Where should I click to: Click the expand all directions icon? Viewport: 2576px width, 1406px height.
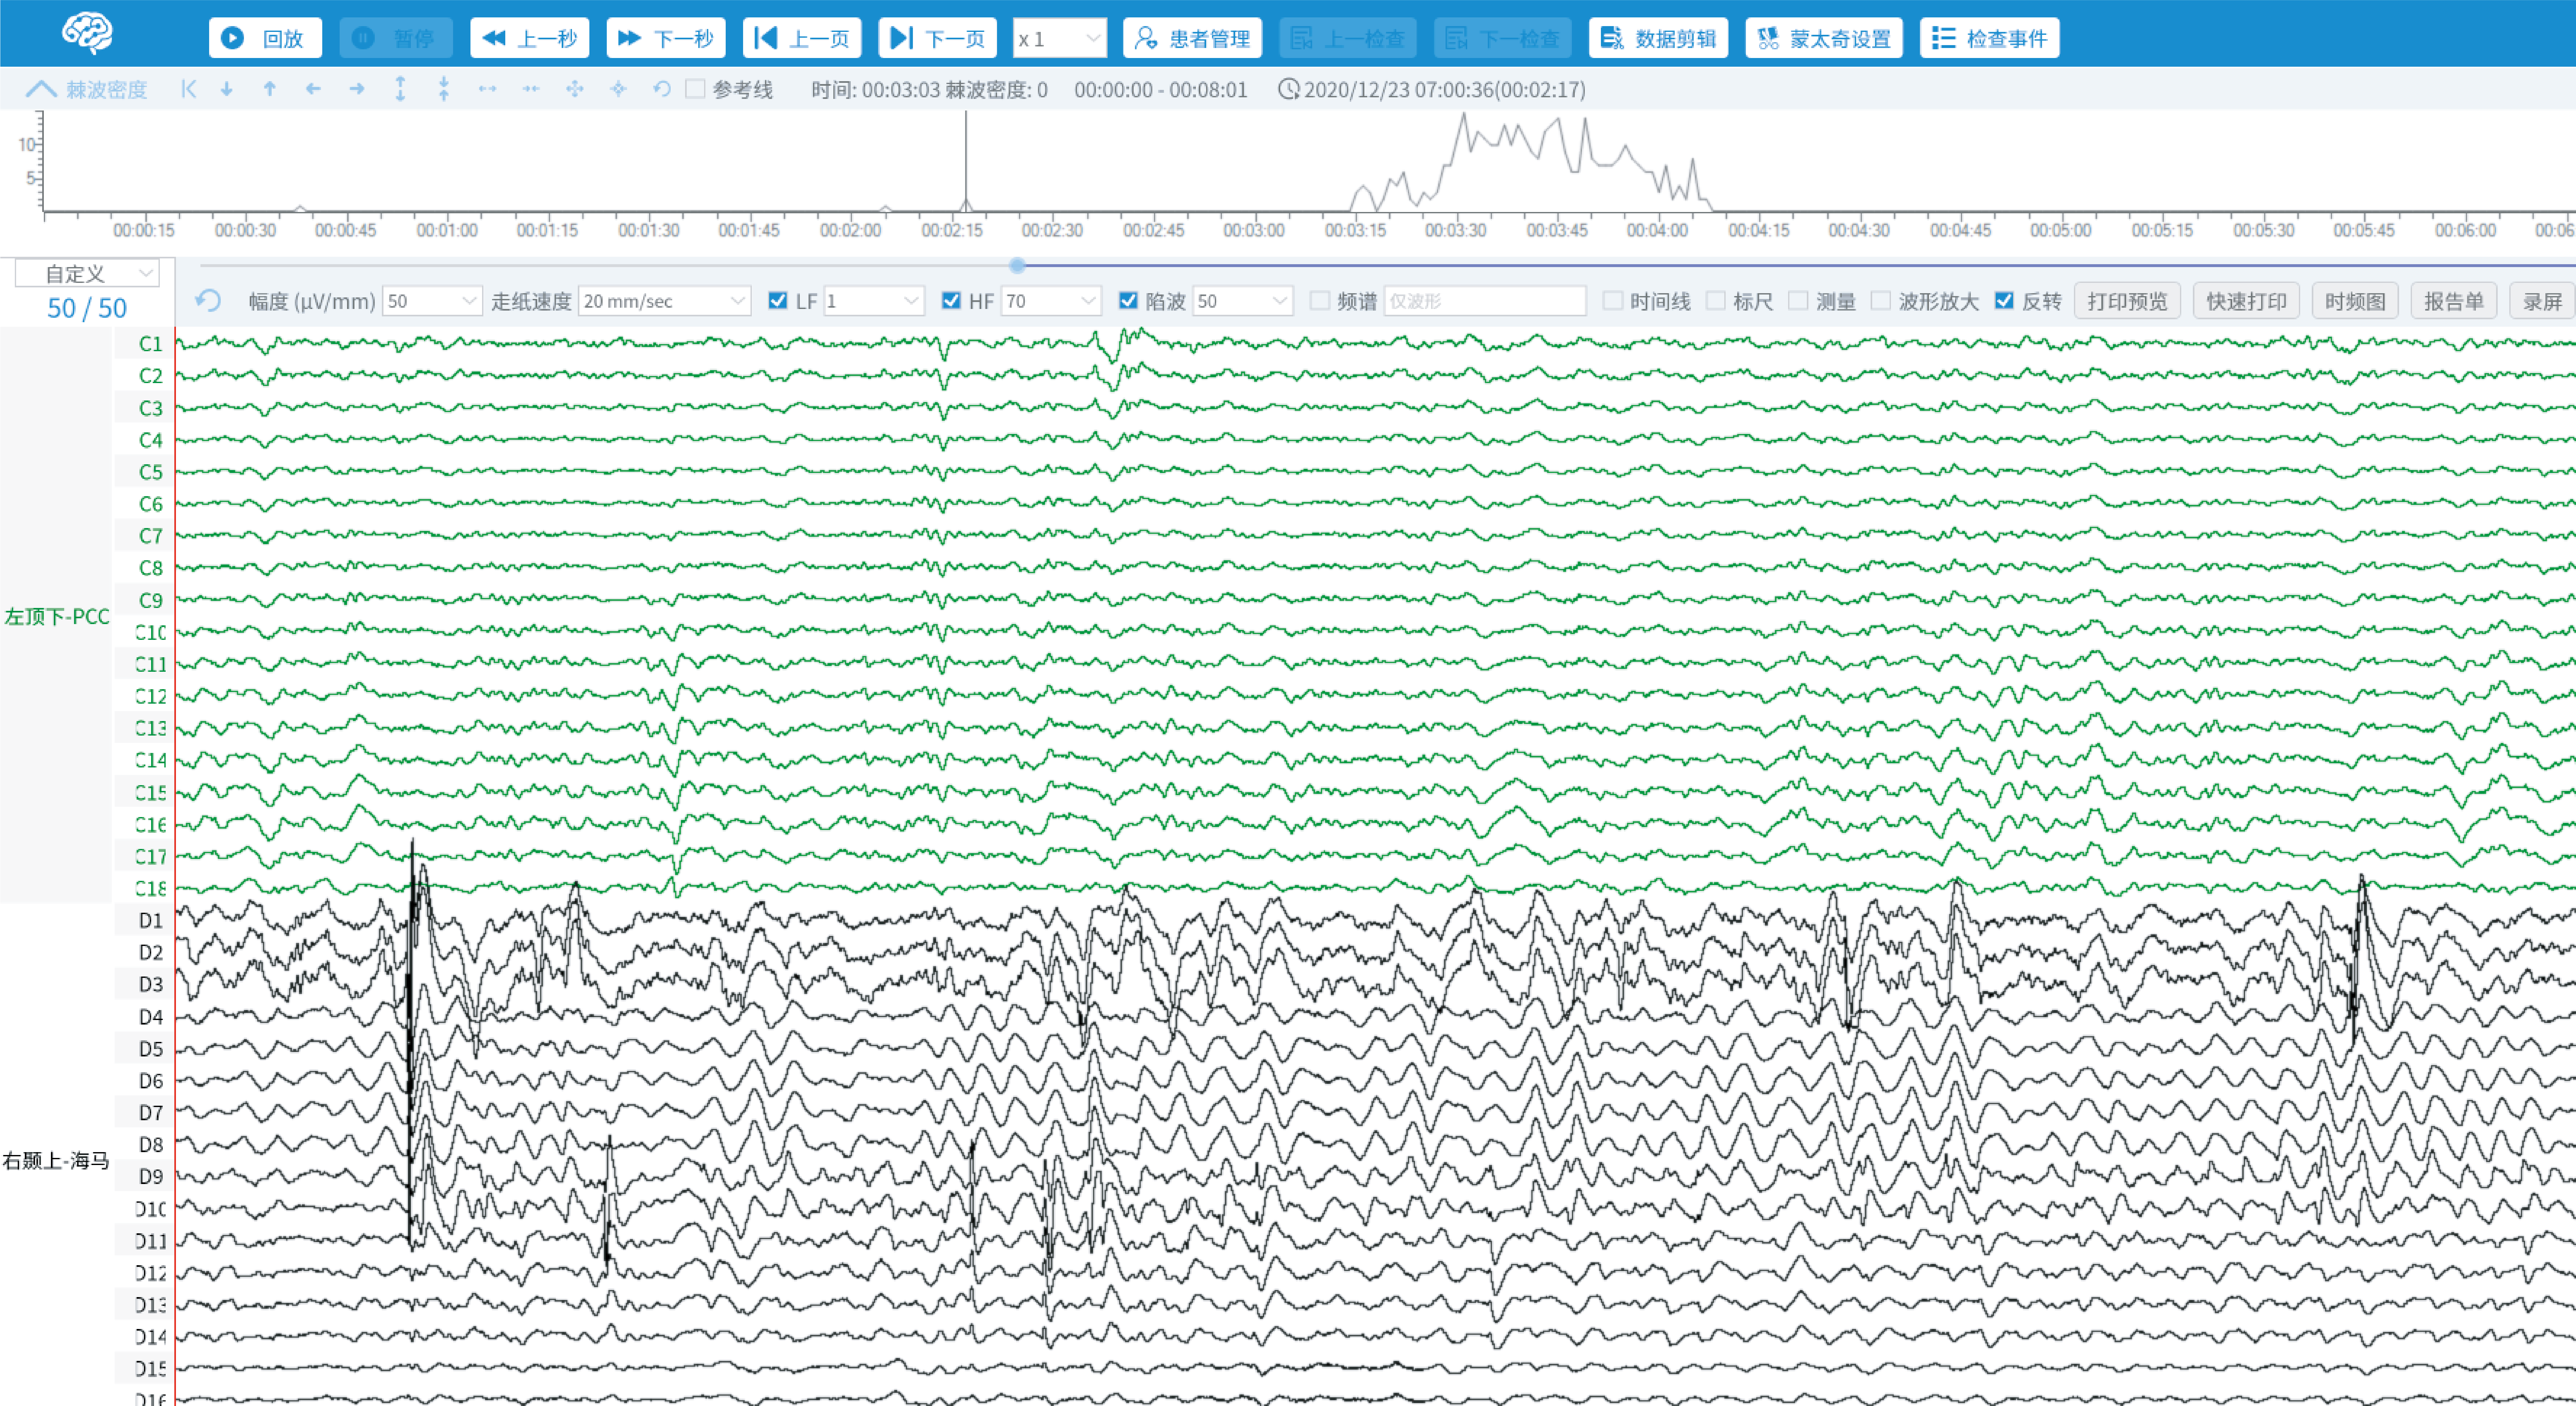click(575, 89)
